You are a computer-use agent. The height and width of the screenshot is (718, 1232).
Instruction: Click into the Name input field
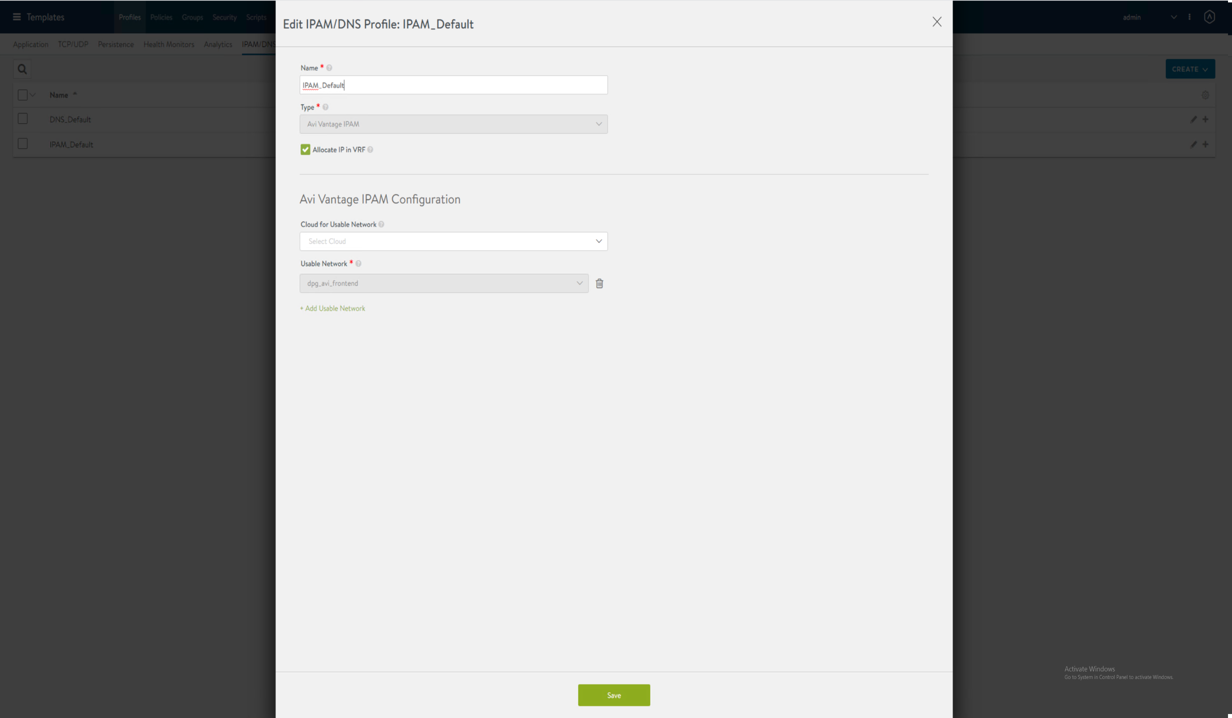[x=453, y=85]
